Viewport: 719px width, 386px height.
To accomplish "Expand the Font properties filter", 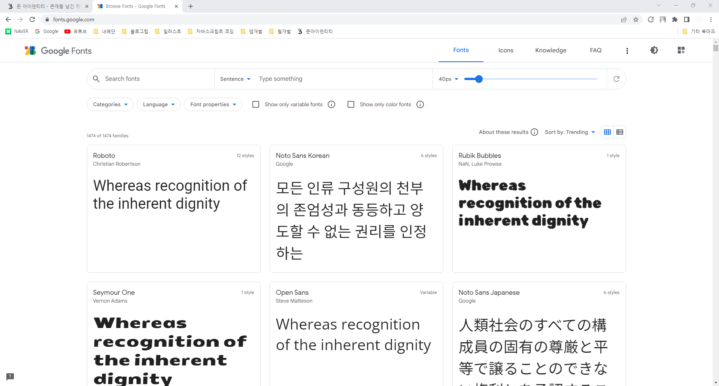I will pos(213,104).
